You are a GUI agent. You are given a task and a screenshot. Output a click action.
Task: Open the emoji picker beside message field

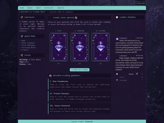[x=117, y=80]
